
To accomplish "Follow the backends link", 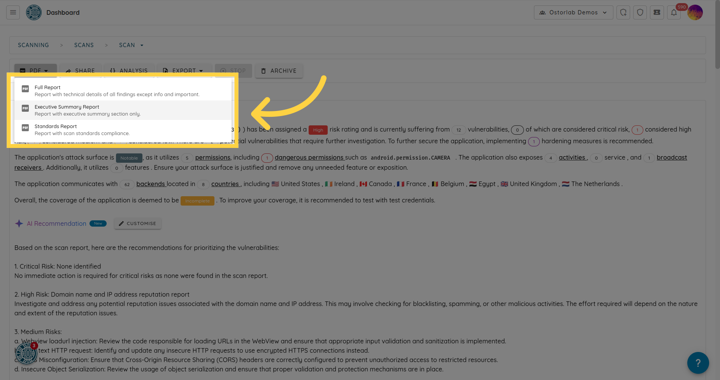I will tap(151, 184).
